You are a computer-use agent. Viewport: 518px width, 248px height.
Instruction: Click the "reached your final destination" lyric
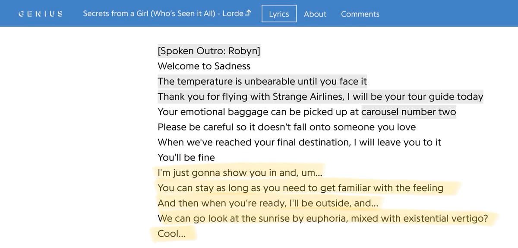tap(299, 143)
